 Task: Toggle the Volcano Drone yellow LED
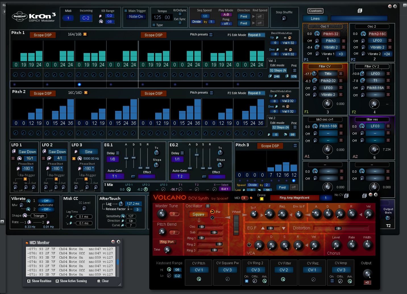261,199
